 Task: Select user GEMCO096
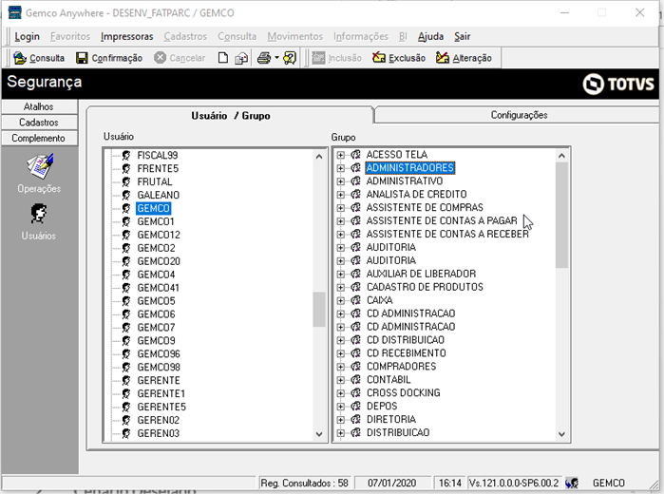(159, 353)
